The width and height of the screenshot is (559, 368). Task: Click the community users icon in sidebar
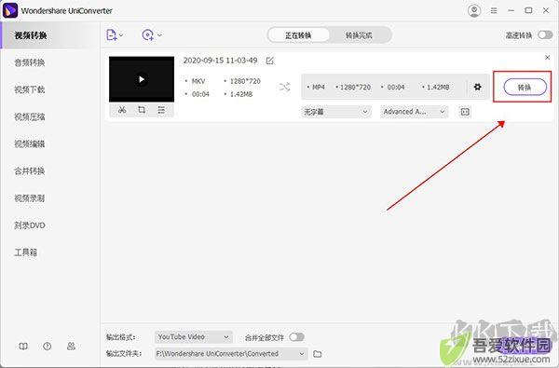tap(71, 347)
